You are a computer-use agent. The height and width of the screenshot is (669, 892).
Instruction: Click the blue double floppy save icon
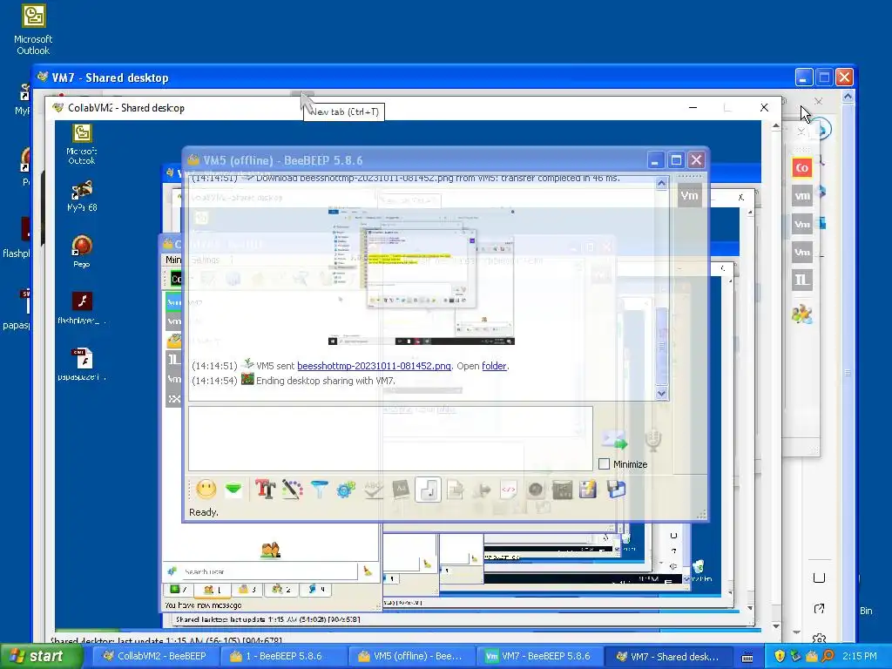(616, 490)
